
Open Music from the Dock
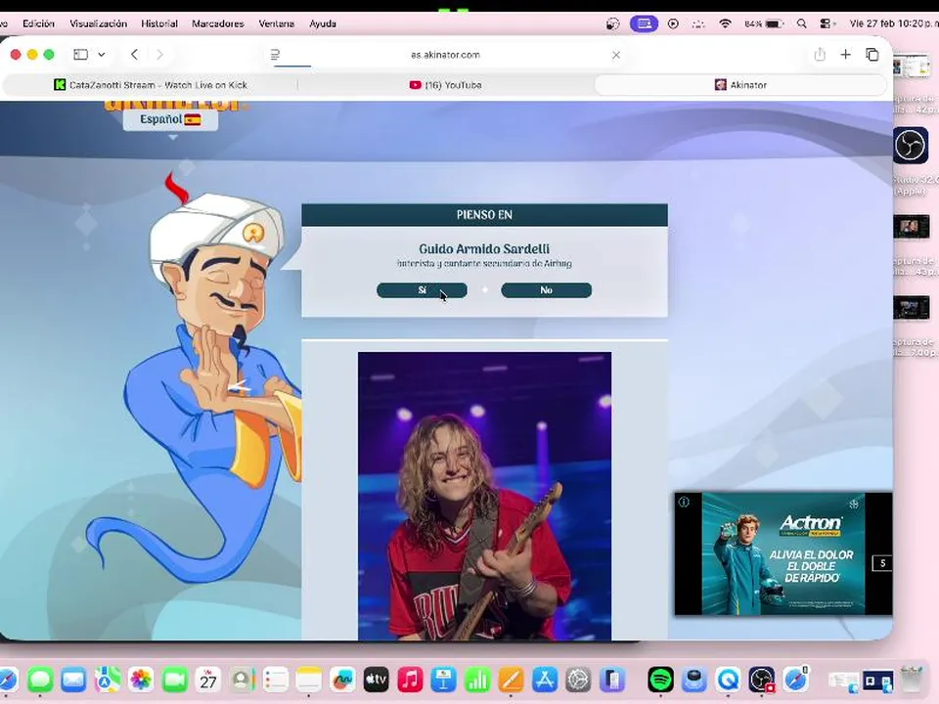(410, 681)
